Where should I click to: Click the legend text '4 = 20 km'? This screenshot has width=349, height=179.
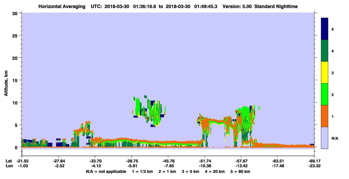(x=215, y=171)
